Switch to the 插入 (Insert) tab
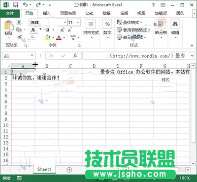Screen dimensions: 197x182 46,13
